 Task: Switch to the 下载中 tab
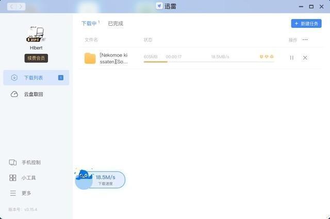pos(89,23)
